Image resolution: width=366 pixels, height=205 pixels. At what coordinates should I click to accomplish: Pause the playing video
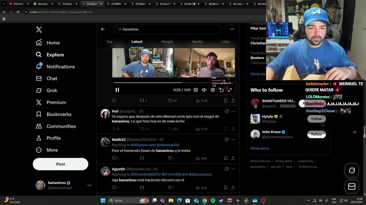coord(117,90)
